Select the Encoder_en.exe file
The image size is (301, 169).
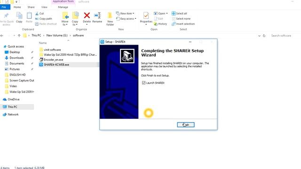pos(51,60)
